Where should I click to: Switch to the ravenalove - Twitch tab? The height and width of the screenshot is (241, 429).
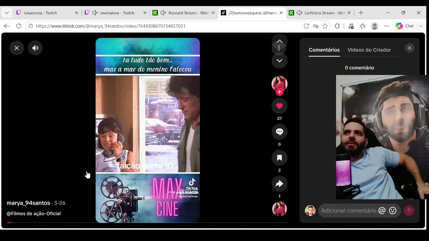point(116,13)
